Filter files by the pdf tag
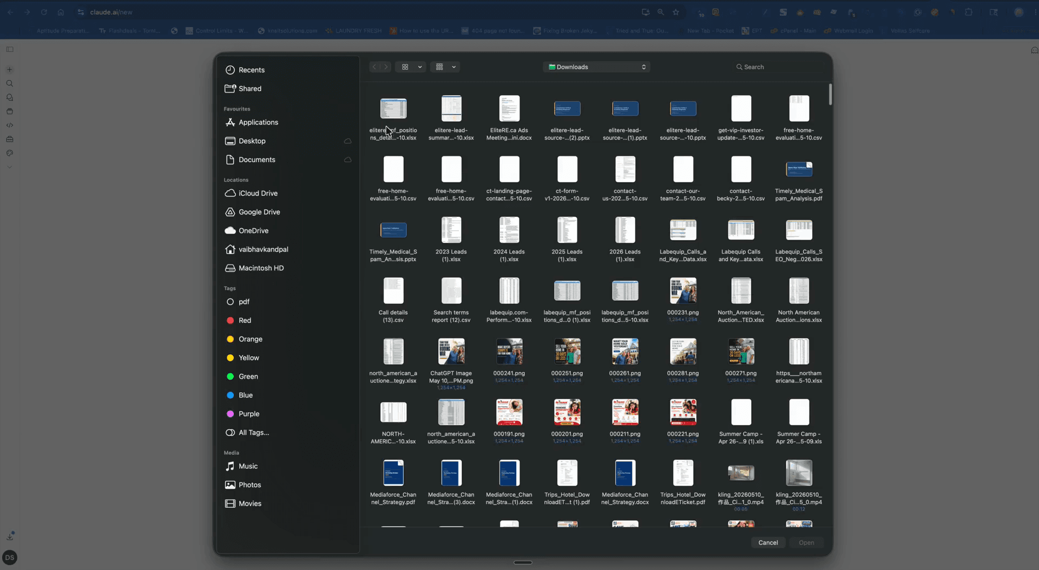This screenshot has height=570, width=1039. pos(238,302)
